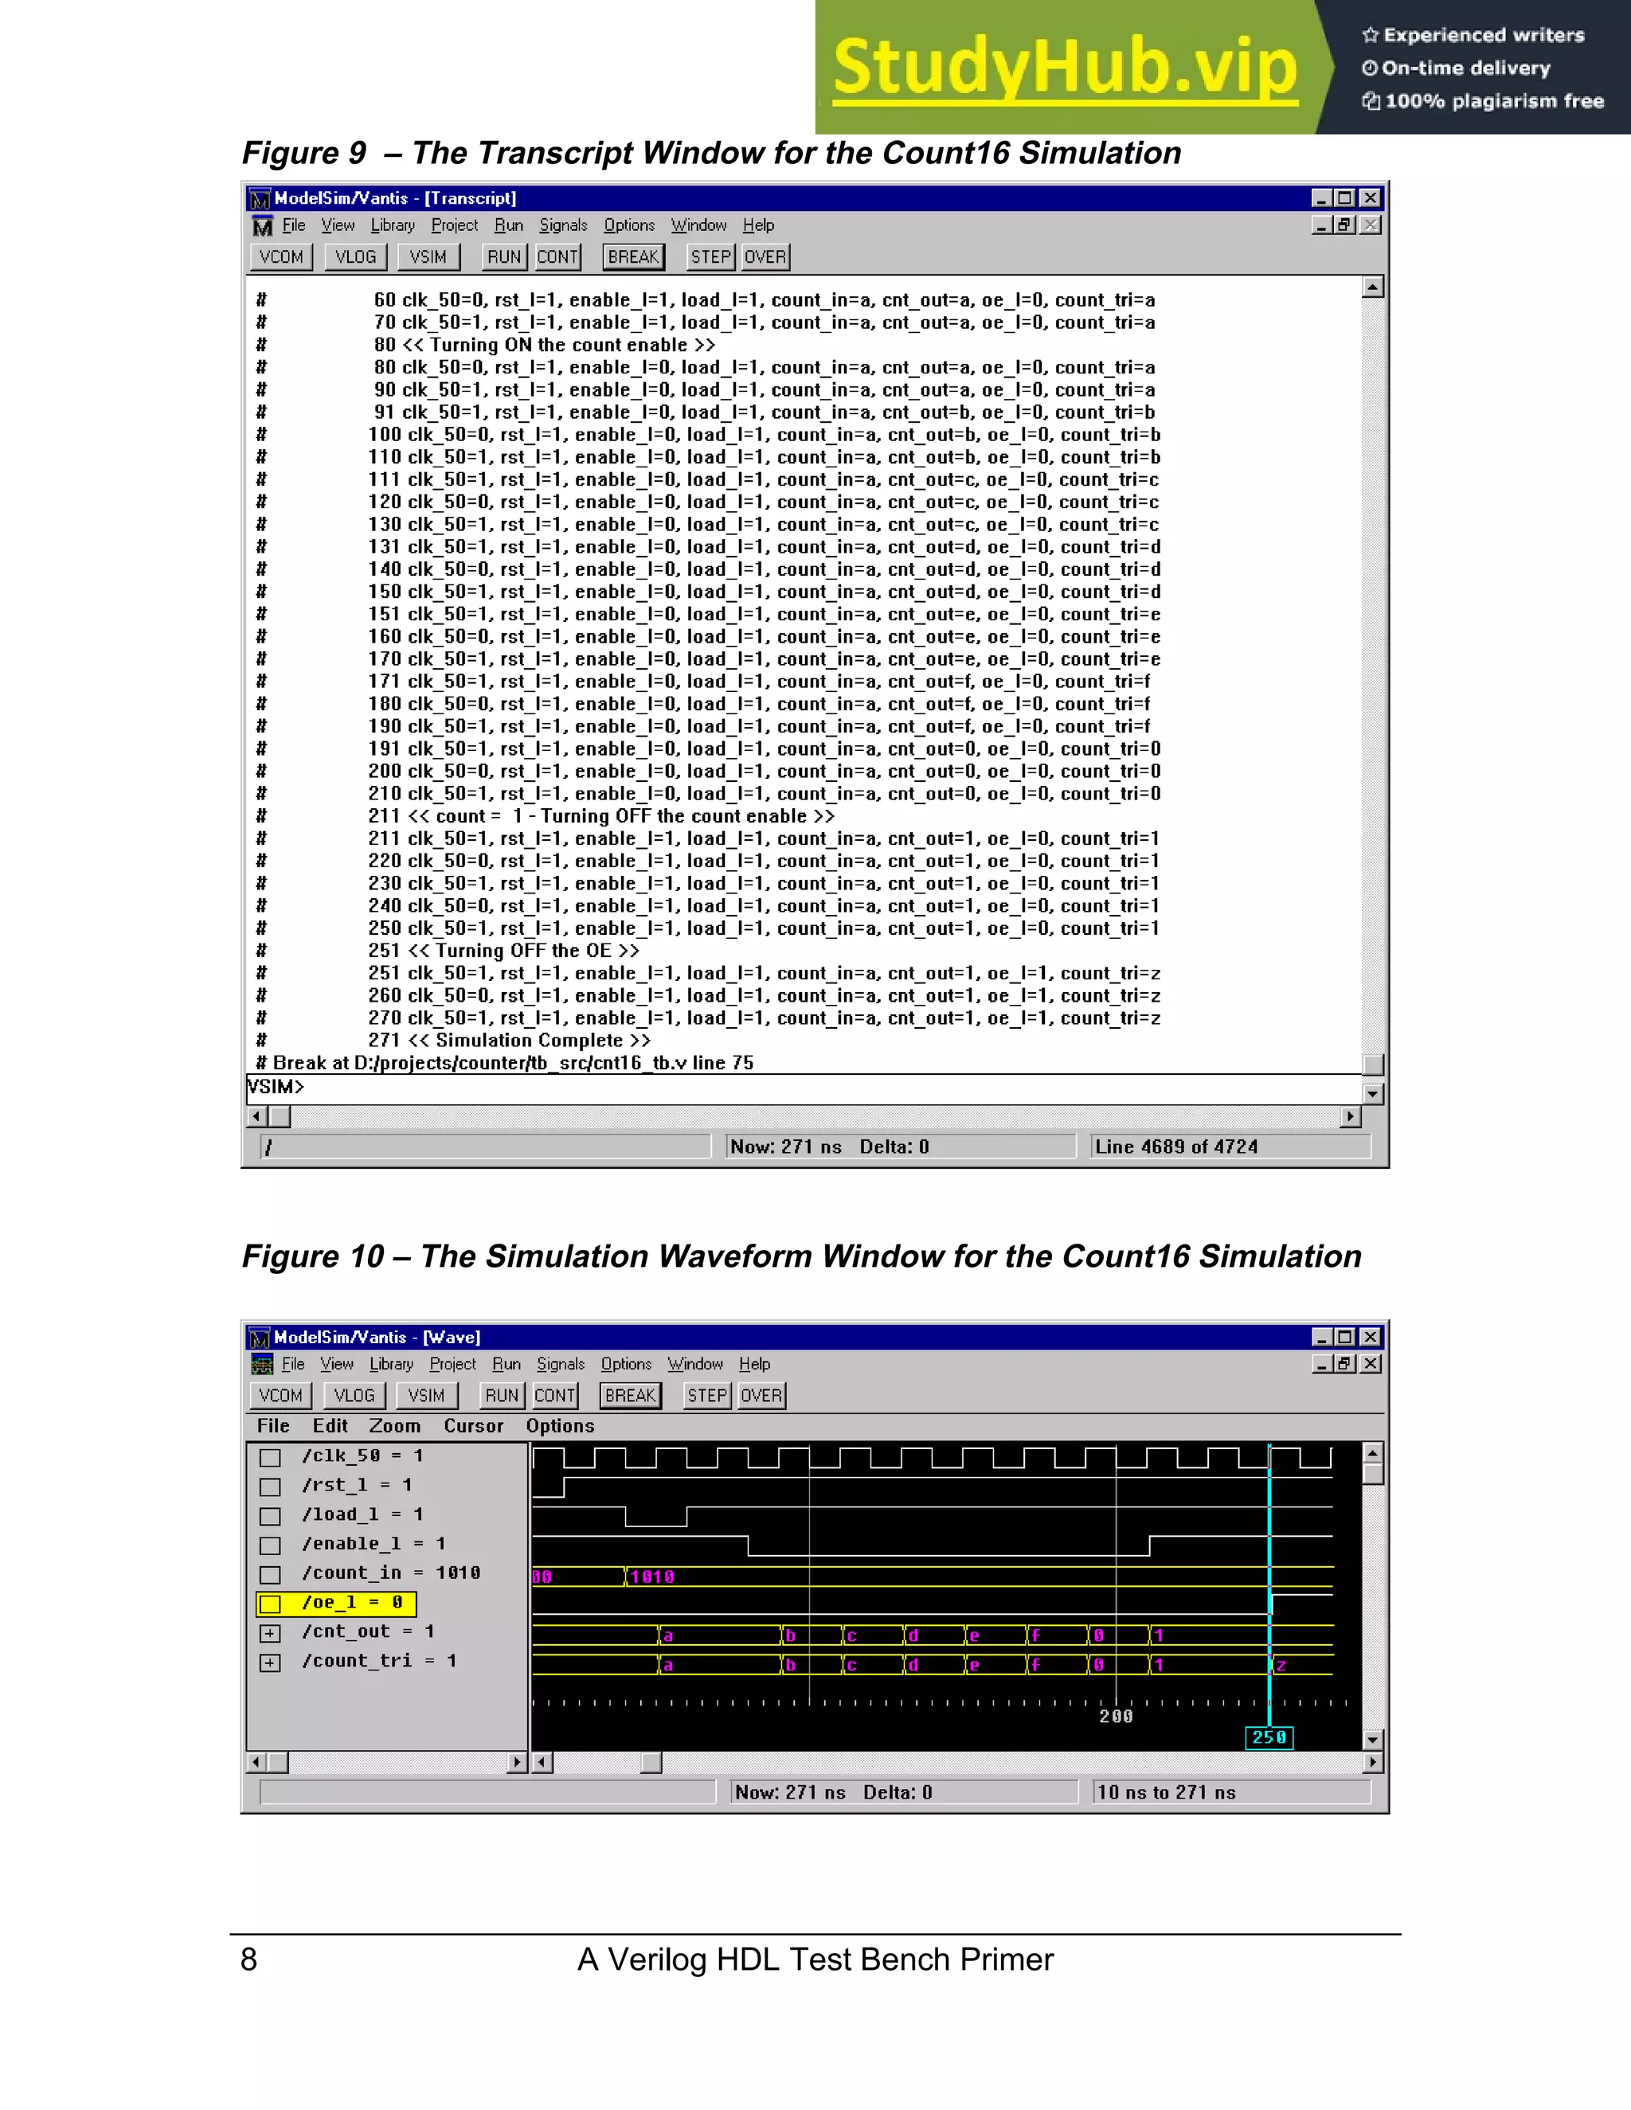The height and width of the screenshot is (2110, 1631).
Task: Open the Wave pane Options menu
Action: coord(561,1426)
